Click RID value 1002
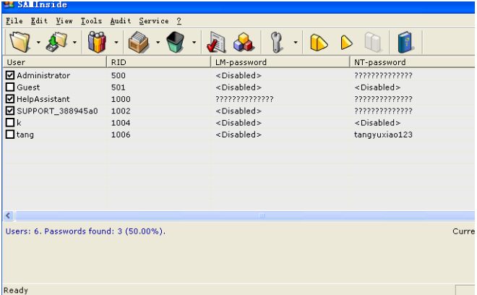The image size is (477, 295). coord(121,111)
